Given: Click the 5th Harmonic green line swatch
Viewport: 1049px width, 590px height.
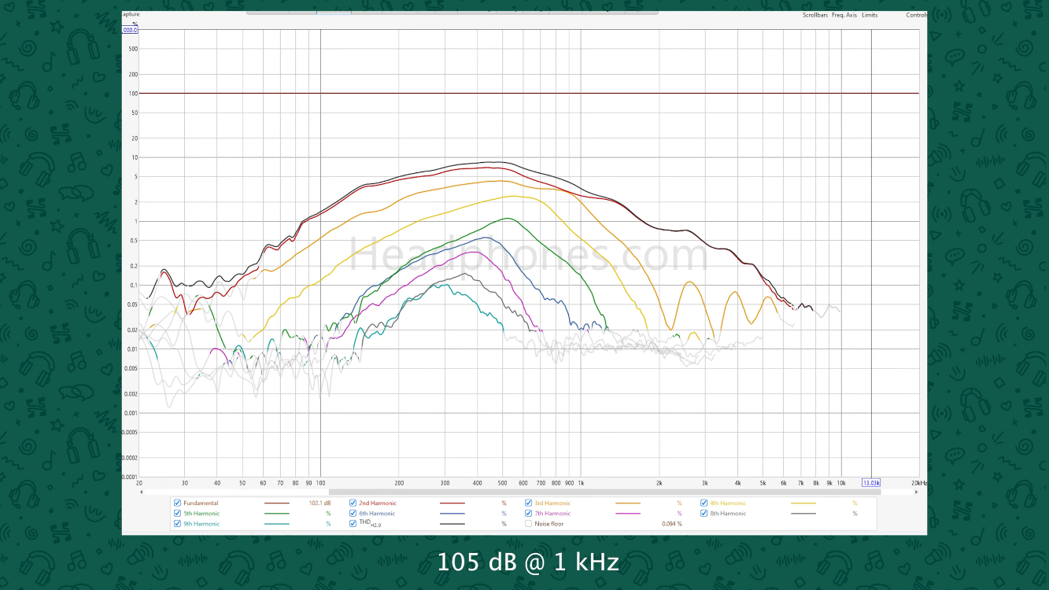Looking at the screenshot, I should (x=277, y=514).
